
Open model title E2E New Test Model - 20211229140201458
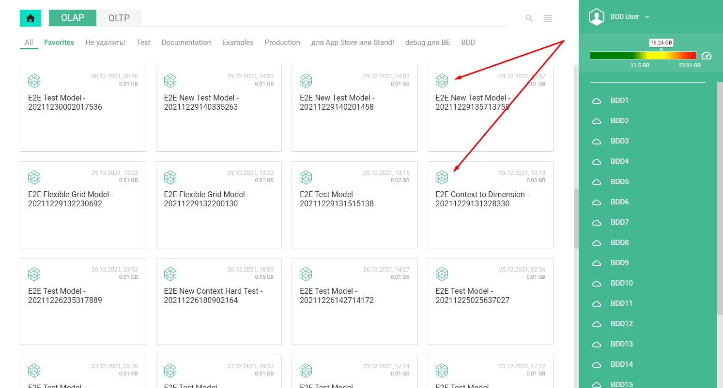[338, 102]
